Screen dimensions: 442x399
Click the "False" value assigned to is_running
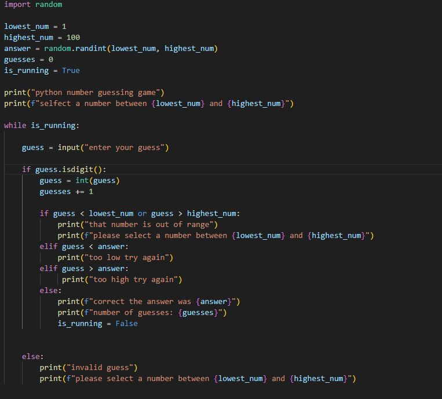[126, 324]
